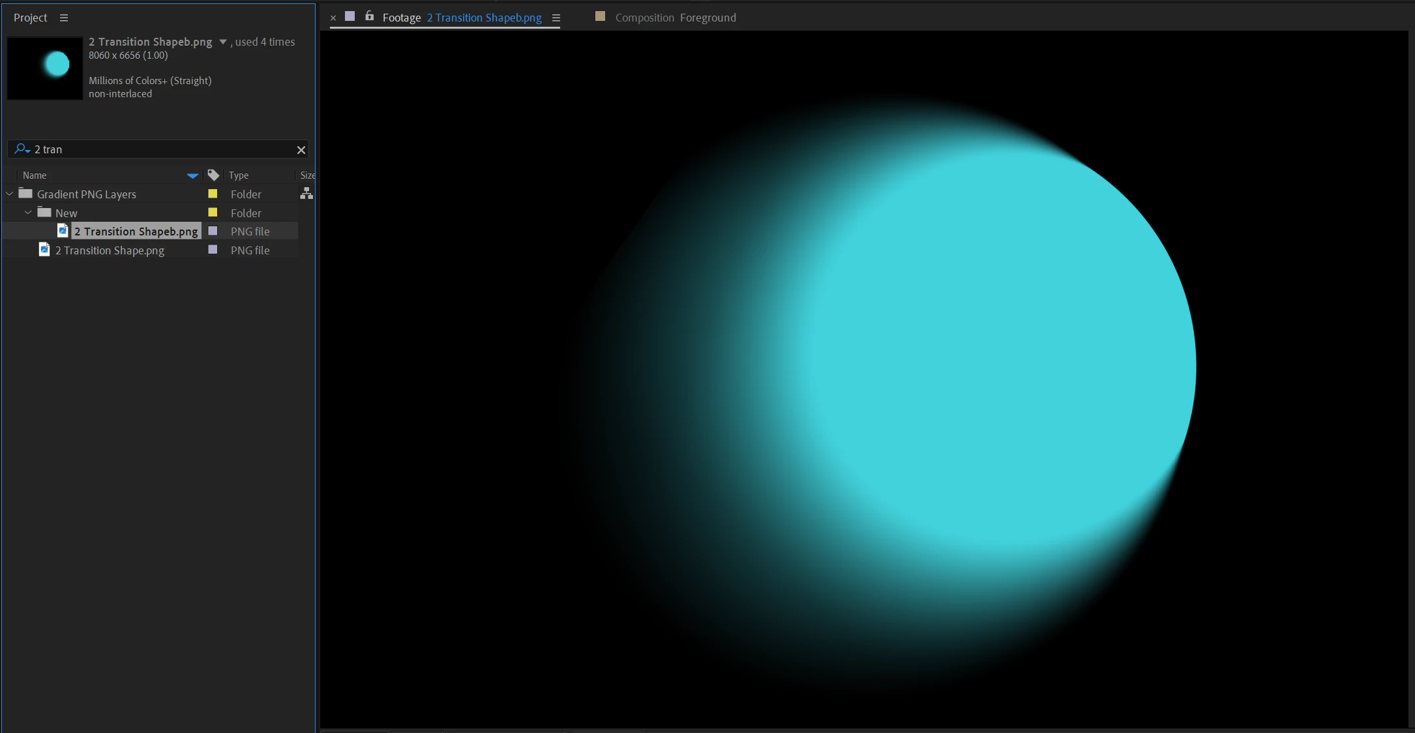Open the footage name dropdown arrow
The height and width of the screenshot is (733, 1415).
pos(223,42)
